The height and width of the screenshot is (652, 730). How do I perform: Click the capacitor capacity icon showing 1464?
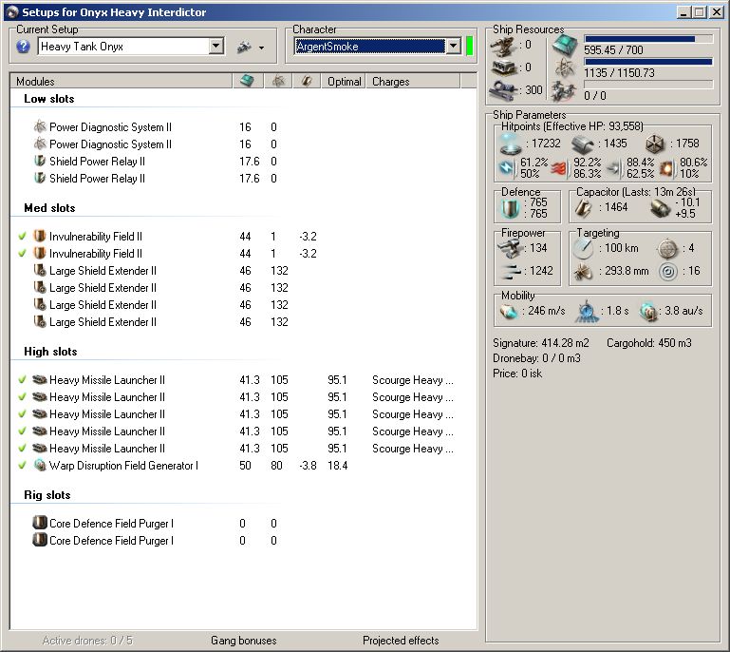click(584, 208)
